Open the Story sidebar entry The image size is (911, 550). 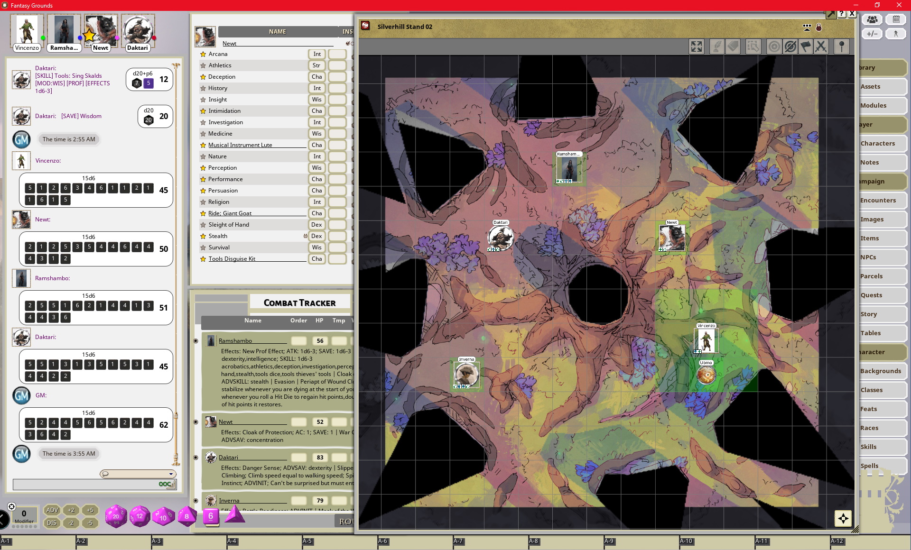coord(883,314)
